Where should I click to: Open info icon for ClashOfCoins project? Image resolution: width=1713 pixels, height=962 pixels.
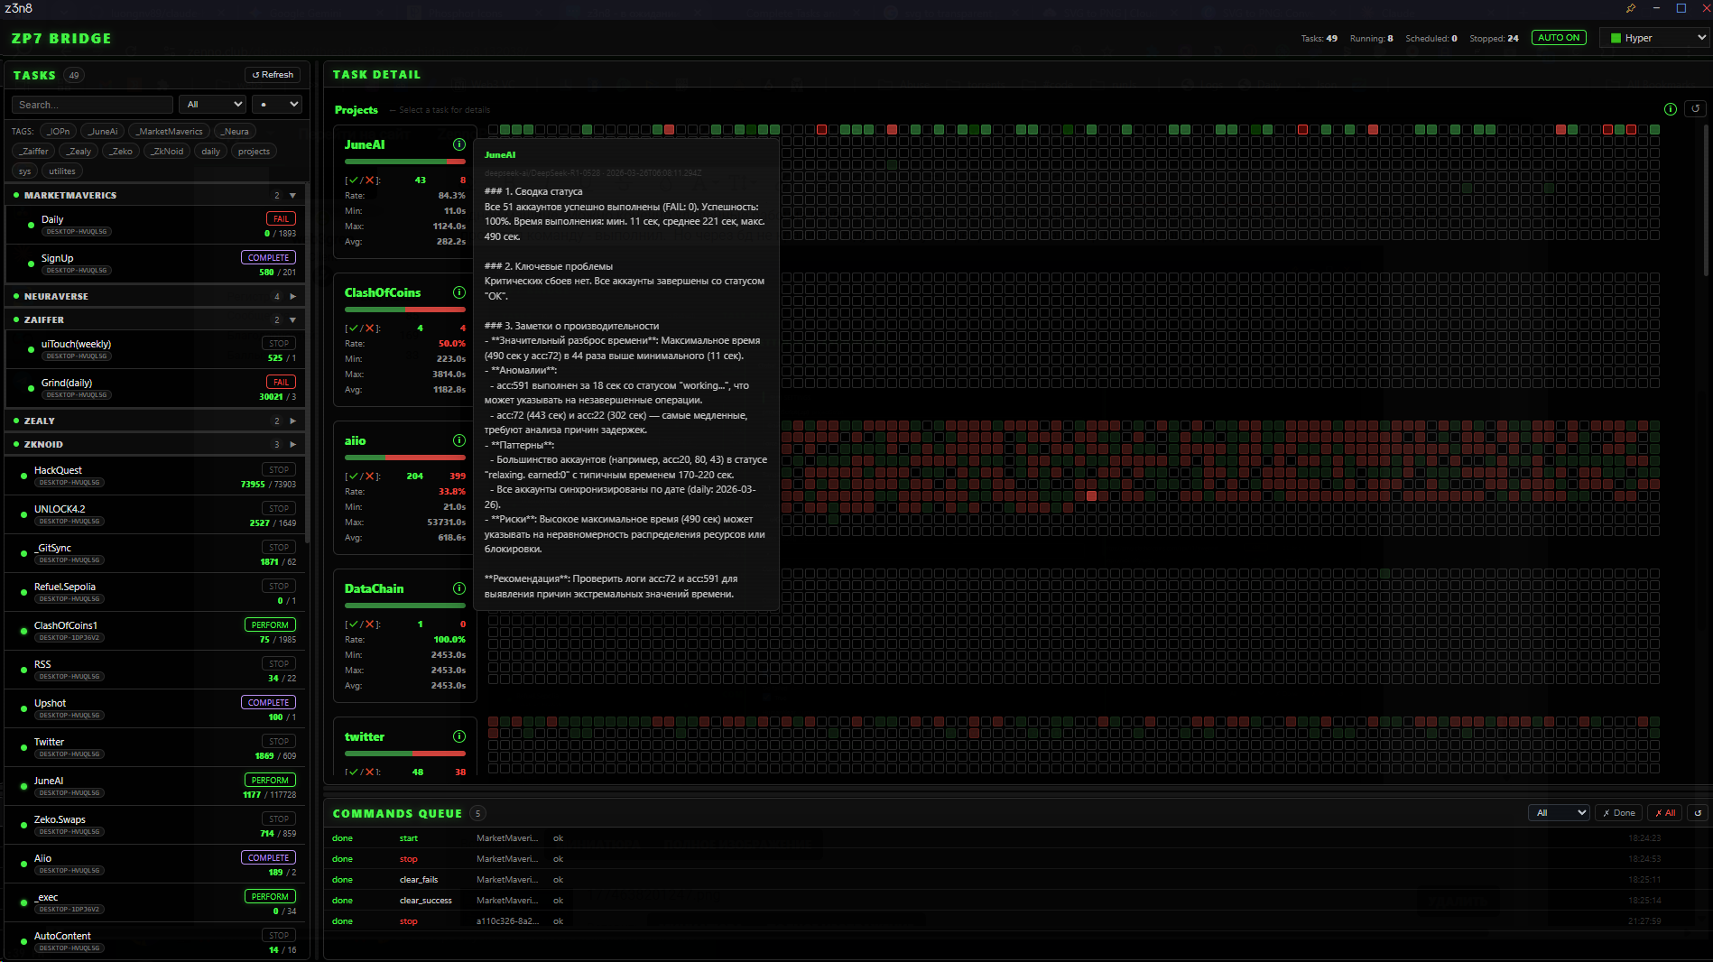pyautogui.click(x=458, y=292)
